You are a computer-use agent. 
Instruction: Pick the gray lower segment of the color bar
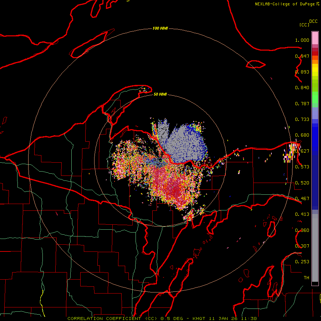[315, 248]
